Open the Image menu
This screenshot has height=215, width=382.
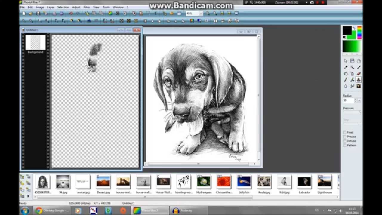click(x=40, y=7)
